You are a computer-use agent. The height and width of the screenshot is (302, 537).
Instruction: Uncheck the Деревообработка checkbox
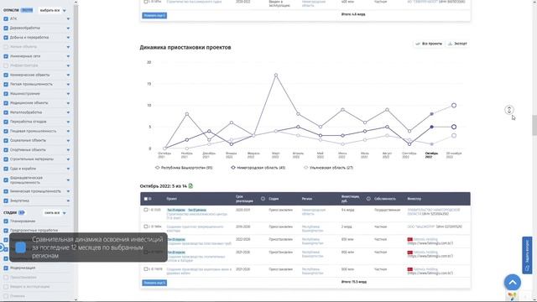tap(6, 28)
